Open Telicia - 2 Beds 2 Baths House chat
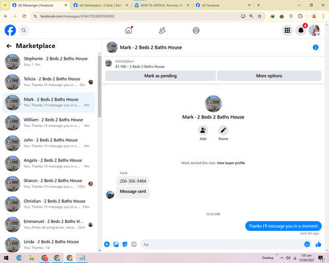 click(x=49, y=82)
